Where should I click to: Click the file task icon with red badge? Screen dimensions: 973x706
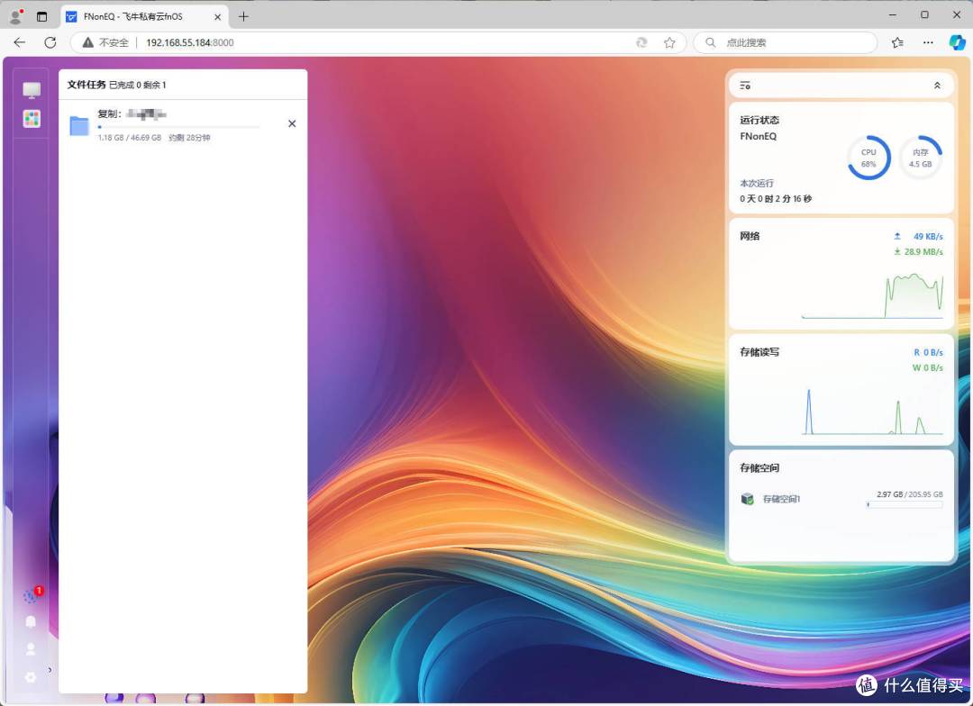[x=31, y=596]
